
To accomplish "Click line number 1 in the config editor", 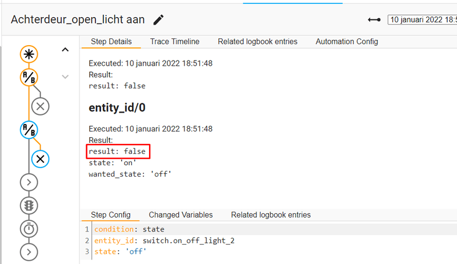I will 87,229.
